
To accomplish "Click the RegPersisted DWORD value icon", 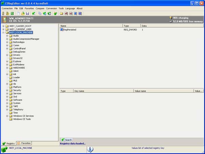I will [61, 30].
